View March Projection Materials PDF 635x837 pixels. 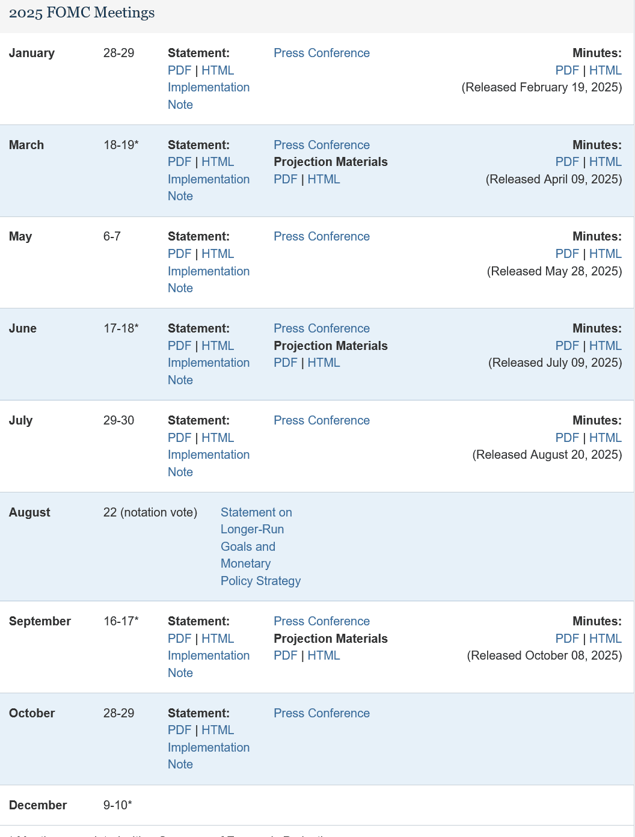point(285,179)
